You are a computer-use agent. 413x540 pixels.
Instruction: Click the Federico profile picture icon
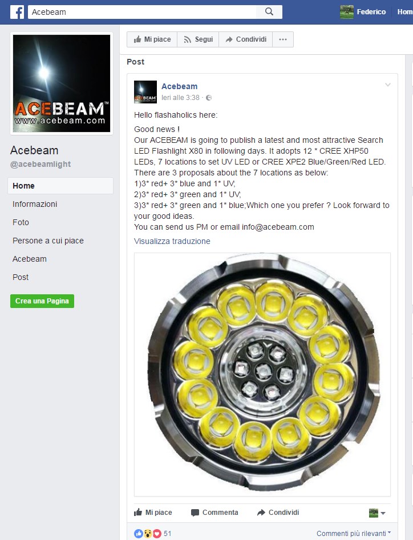pyautogui.click(x=347, y=12)
